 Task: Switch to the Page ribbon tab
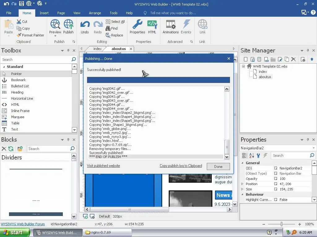click(x=61, y=13)
